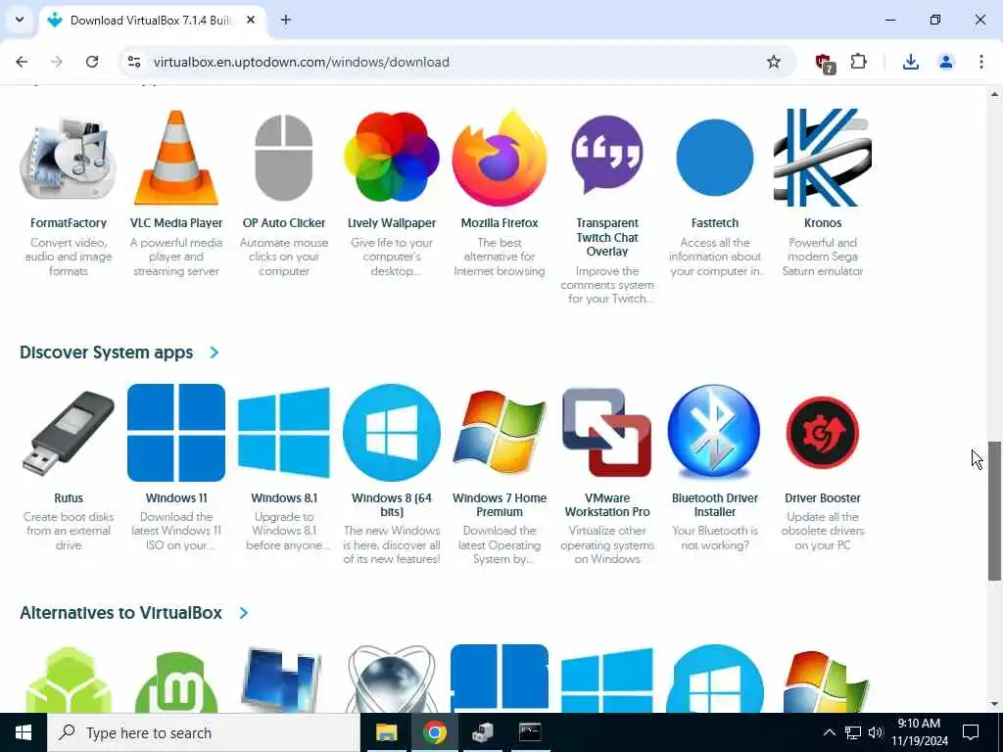Click the Driver Booster red icon

(823, 433)
